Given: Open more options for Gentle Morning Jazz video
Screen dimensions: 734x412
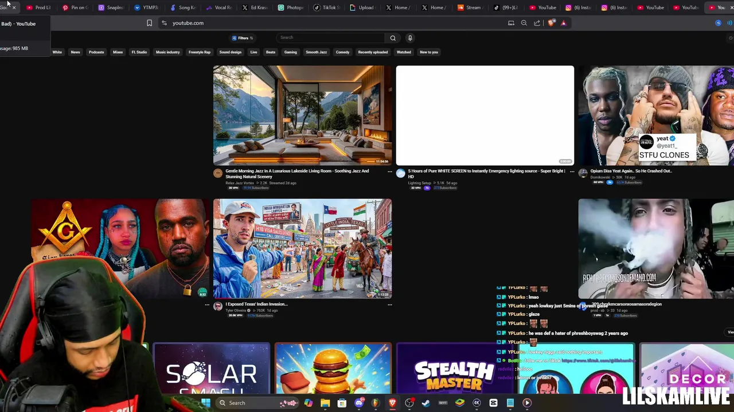Looking at the screenshot, I should (x=389, y=171).
